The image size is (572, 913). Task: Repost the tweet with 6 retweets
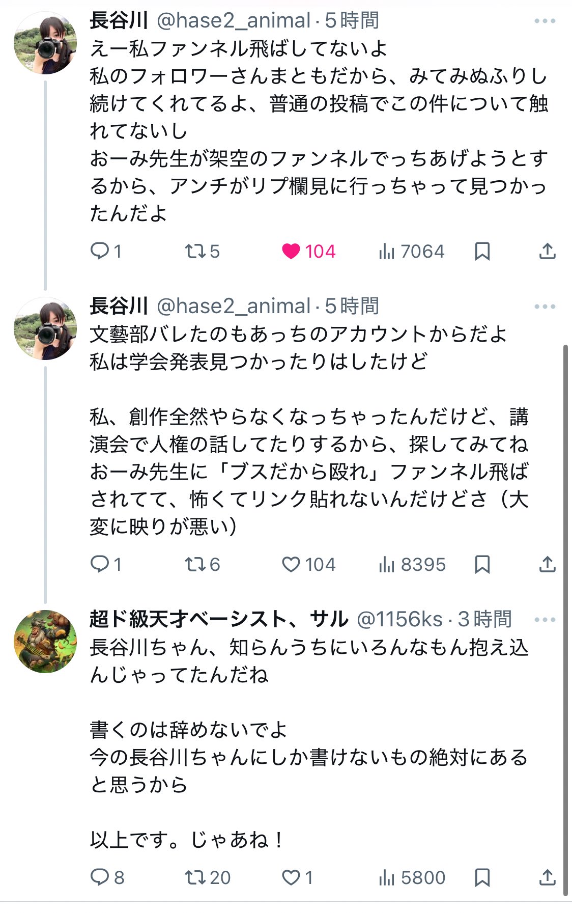click(x=194, y=564)
